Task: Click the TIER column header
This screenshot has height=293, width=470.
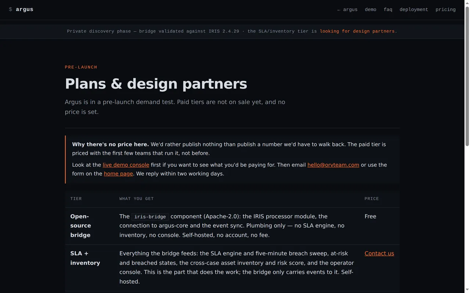Action: (x=76, y=199)
